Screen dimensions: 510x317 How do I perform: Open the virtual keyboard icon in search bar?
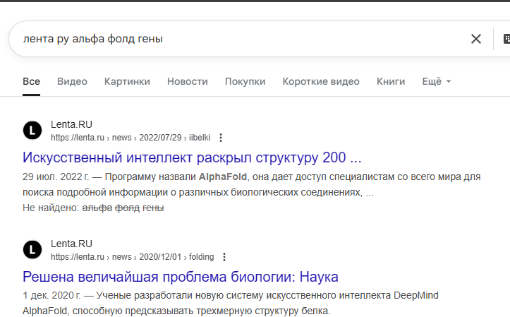(506, 39)
